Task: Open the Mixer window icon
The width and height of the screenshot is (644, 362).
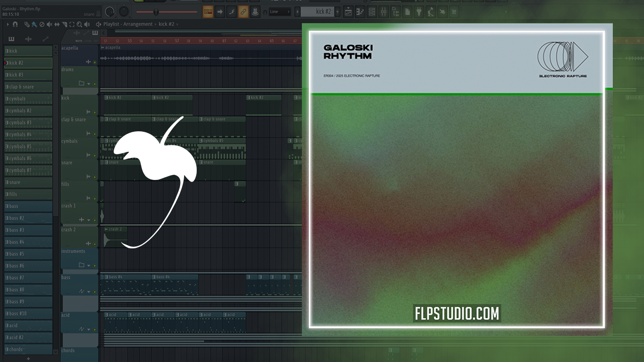Action: click(x=384, y=12)
